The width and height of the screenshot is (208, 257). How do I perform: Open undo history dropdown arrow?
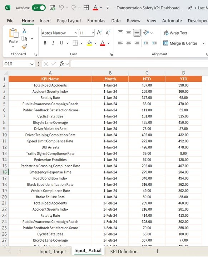click(67, 8)
